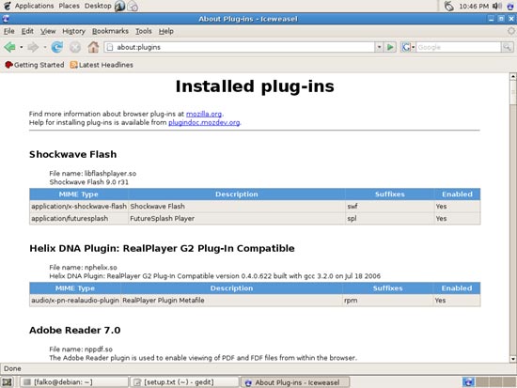This screenshot has height=388, width=517.
Task: Click the Getting Started bookmark
Action: point(35,65)
